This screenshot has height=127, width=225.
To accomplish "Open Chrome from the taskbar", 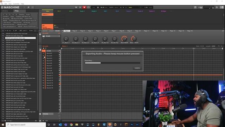I will click(x=71, y=125).
